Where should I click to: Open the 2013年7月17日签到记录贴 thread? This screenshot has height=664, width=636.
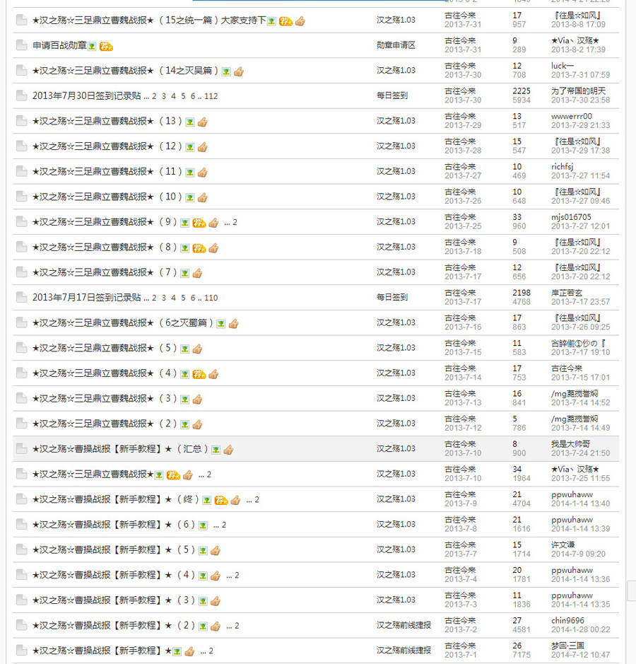(85, 297)
